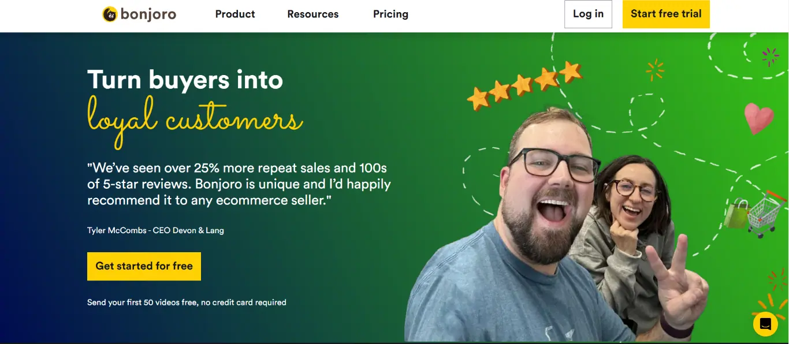
Task: Click the '50 videos free' note text
Action: (x=187, y=302)
